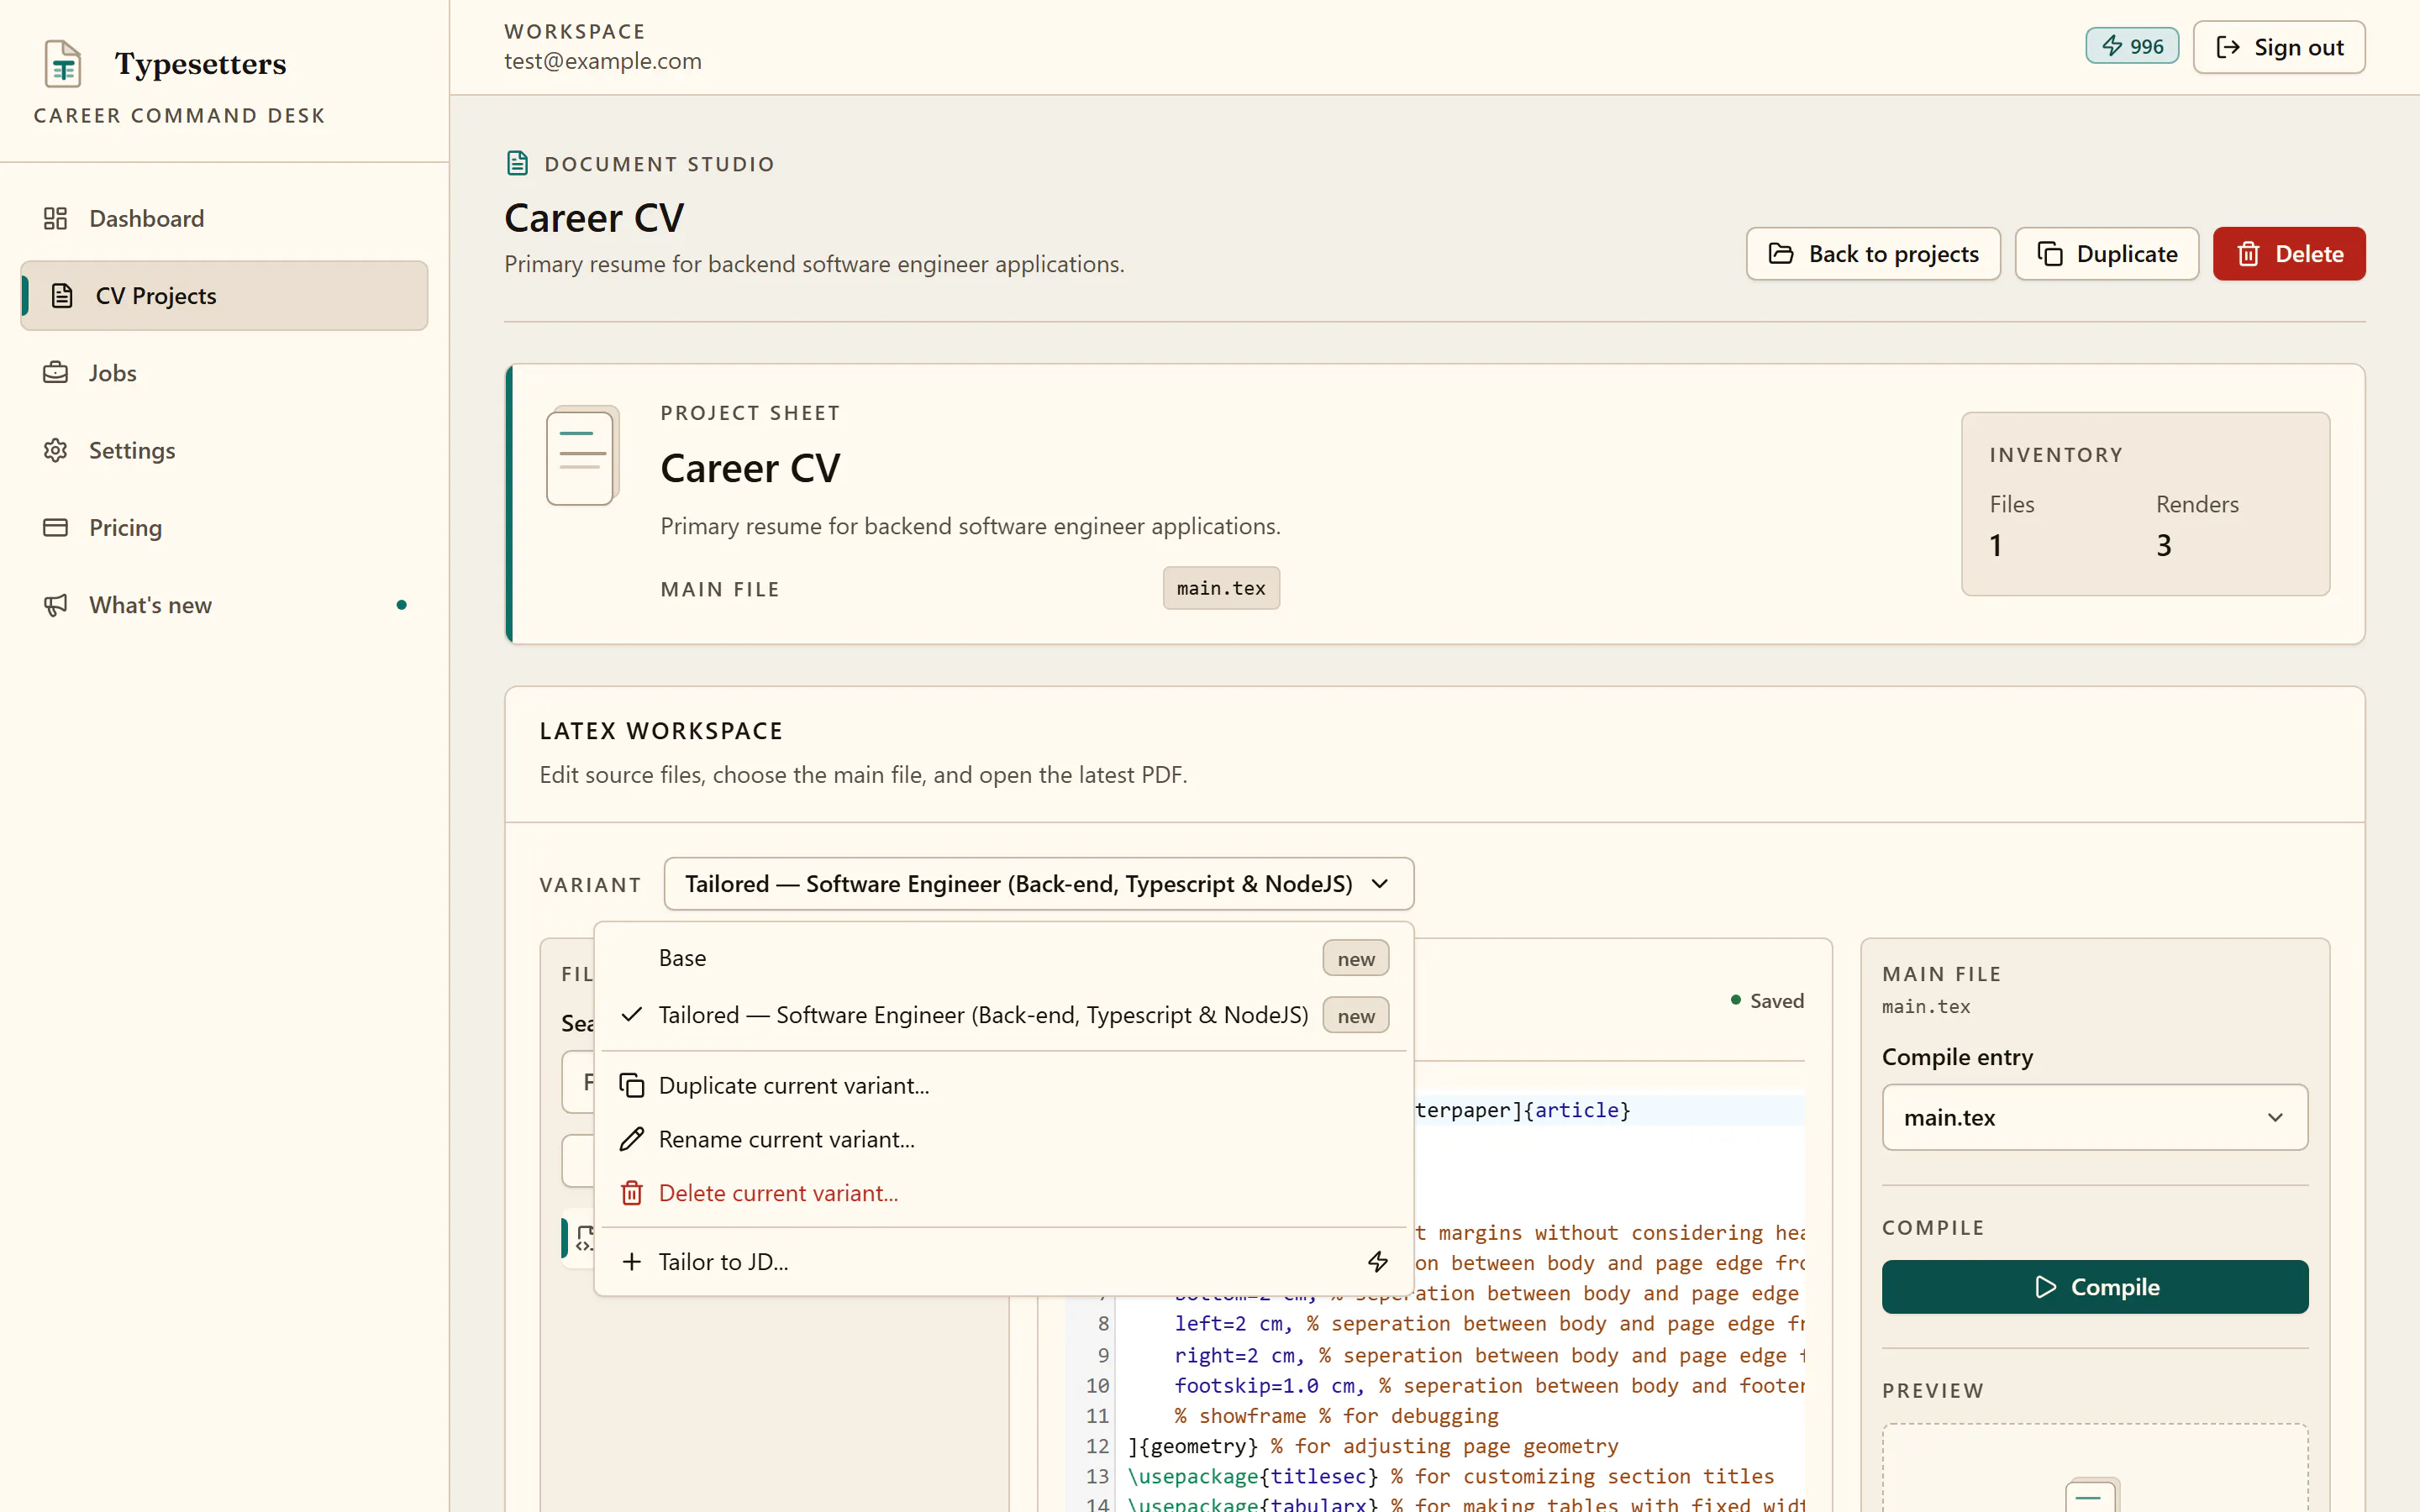
Task: Open What's new announcements
Action: click(224, 605)
